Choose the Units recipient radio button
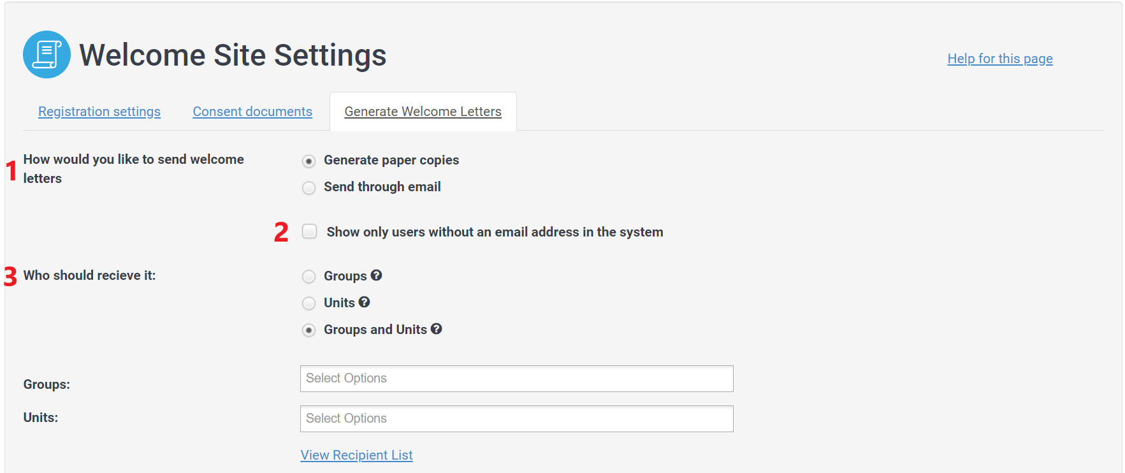This screenshot has height=473, width=1125. [x=308, y=303]
